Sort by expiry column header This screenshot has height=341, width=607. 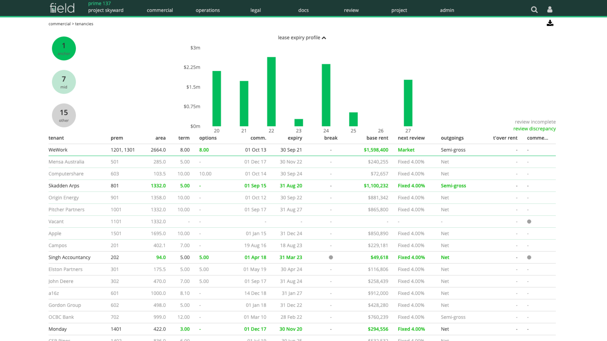[295, 138]
